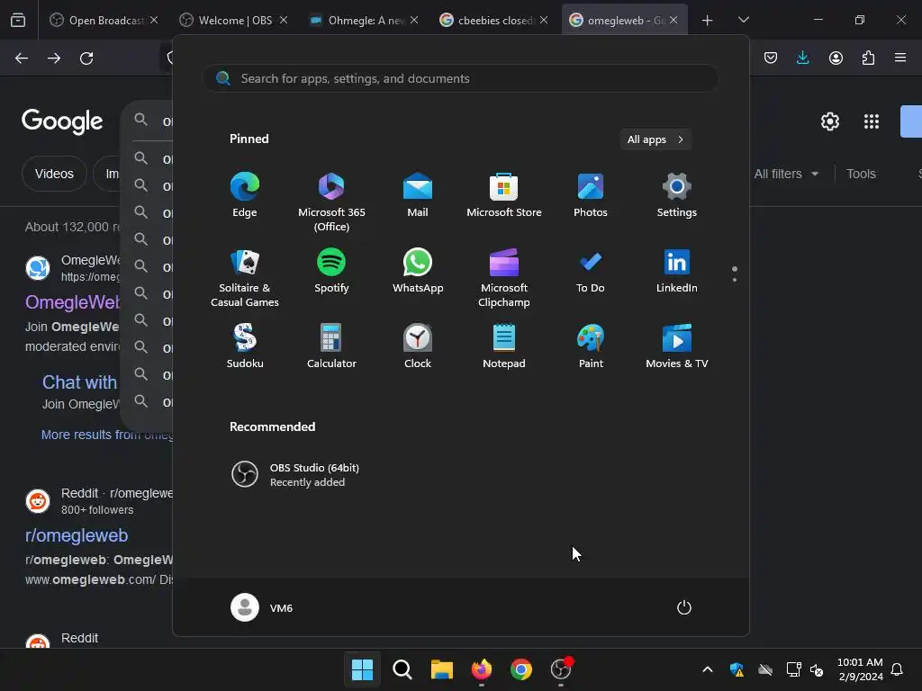Open the list all tabs dropdown
Viewport: 922px width, 691px height.
tap(743, 20)
